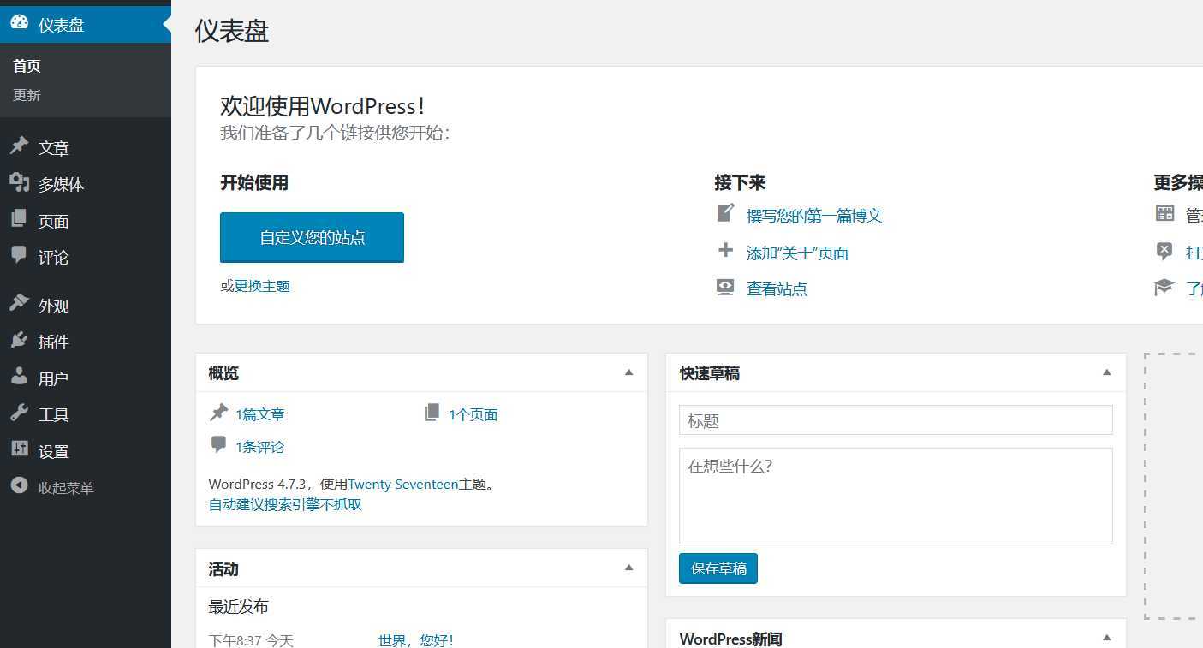This screenshot has width=1203, height=648.
Task: Click the wrench icon beside 工具
Action: (19, 413)
